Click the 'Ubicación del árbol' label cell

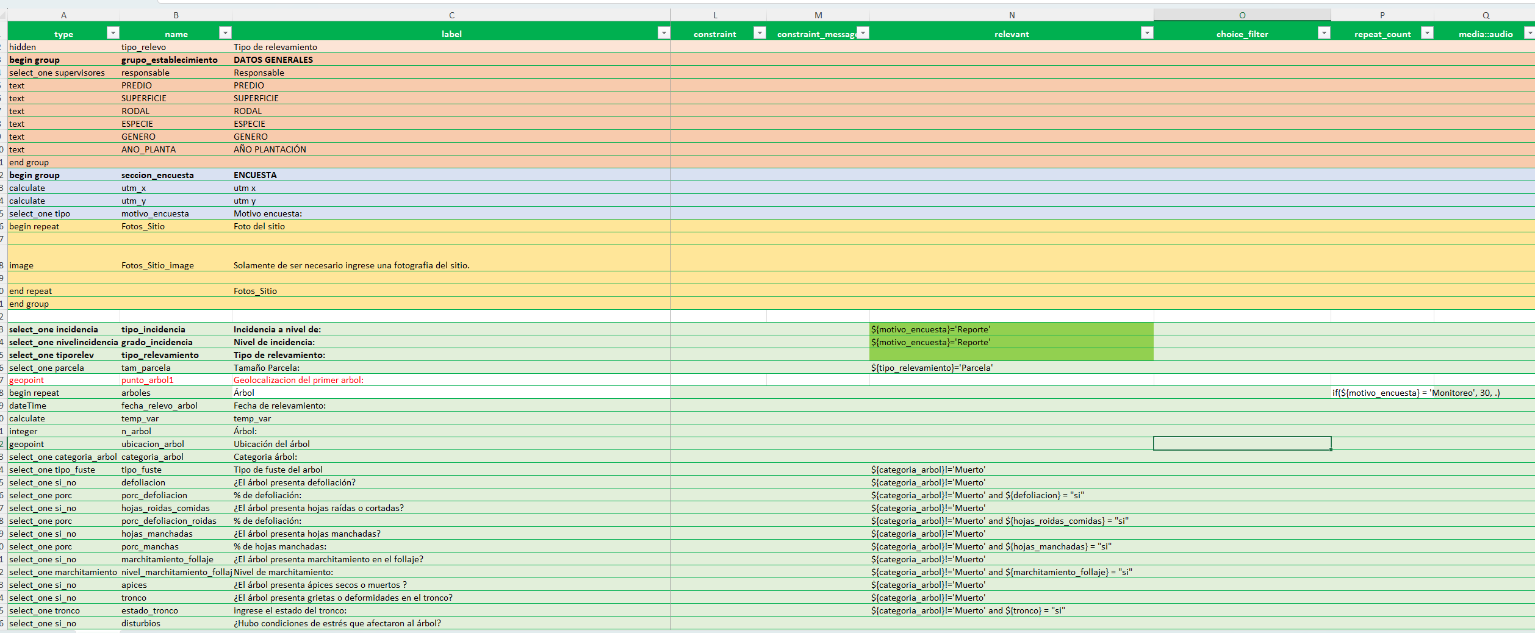pyautogui.click(x=451, y=444)
